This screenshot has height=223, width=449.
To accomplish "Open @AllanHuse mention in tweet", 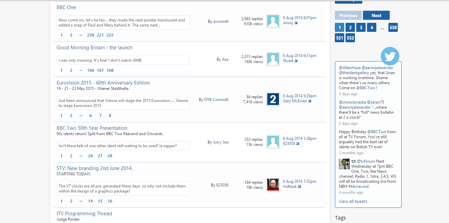I will (350, 68).
